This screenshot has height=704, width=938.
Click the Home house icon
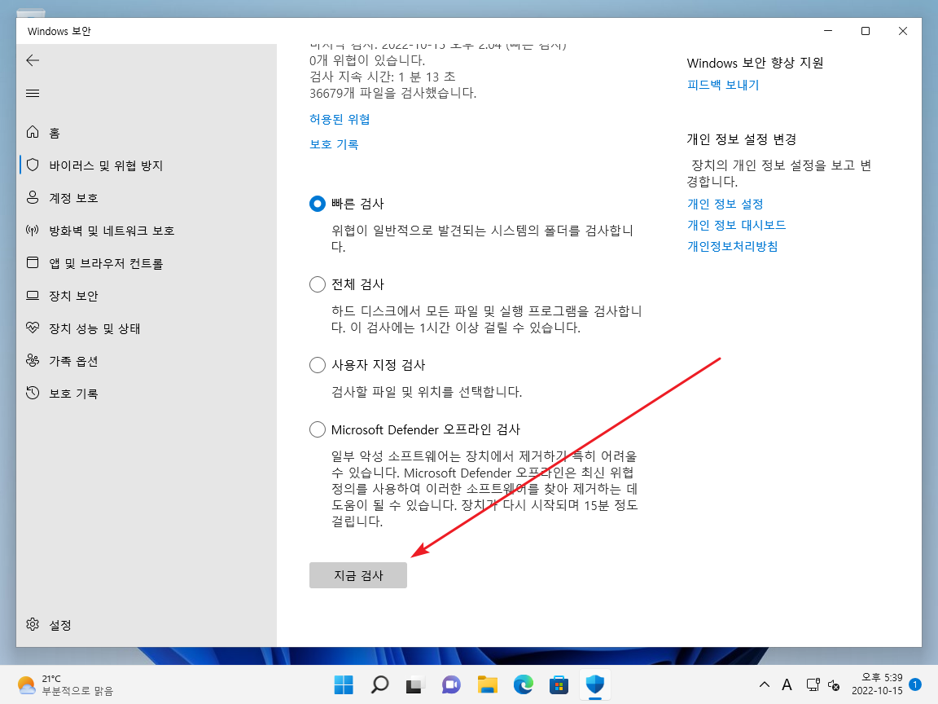33,132
